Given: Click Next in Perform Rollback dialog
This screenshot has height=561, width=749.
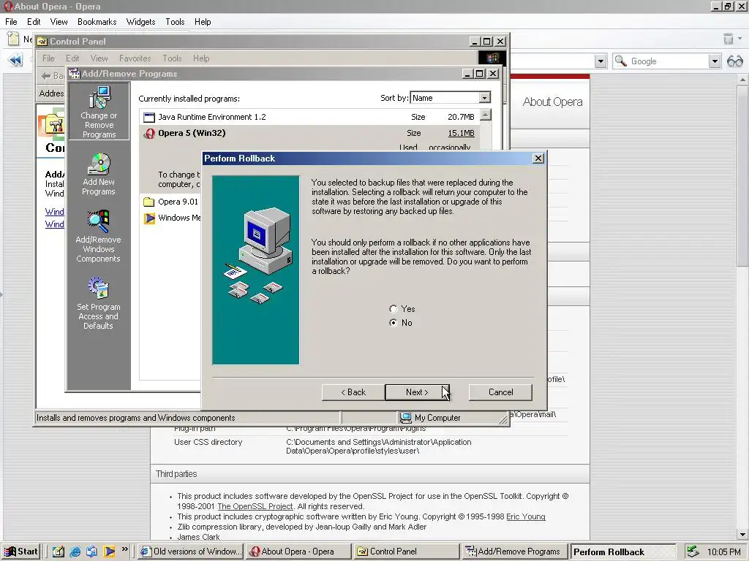Looking at the screenshot, I should coord(417,392).
